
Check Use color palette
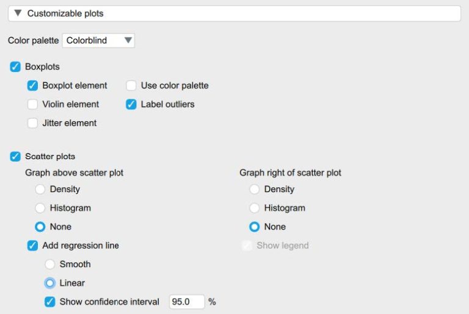click(131, 85)
